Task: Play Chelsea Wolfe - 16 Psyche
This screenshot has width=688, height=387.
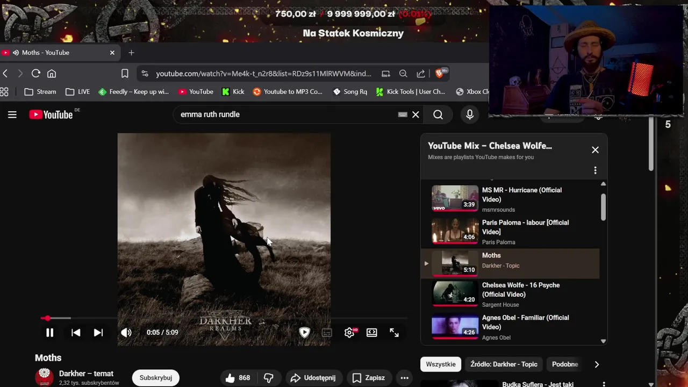Action: coord(511,295)
